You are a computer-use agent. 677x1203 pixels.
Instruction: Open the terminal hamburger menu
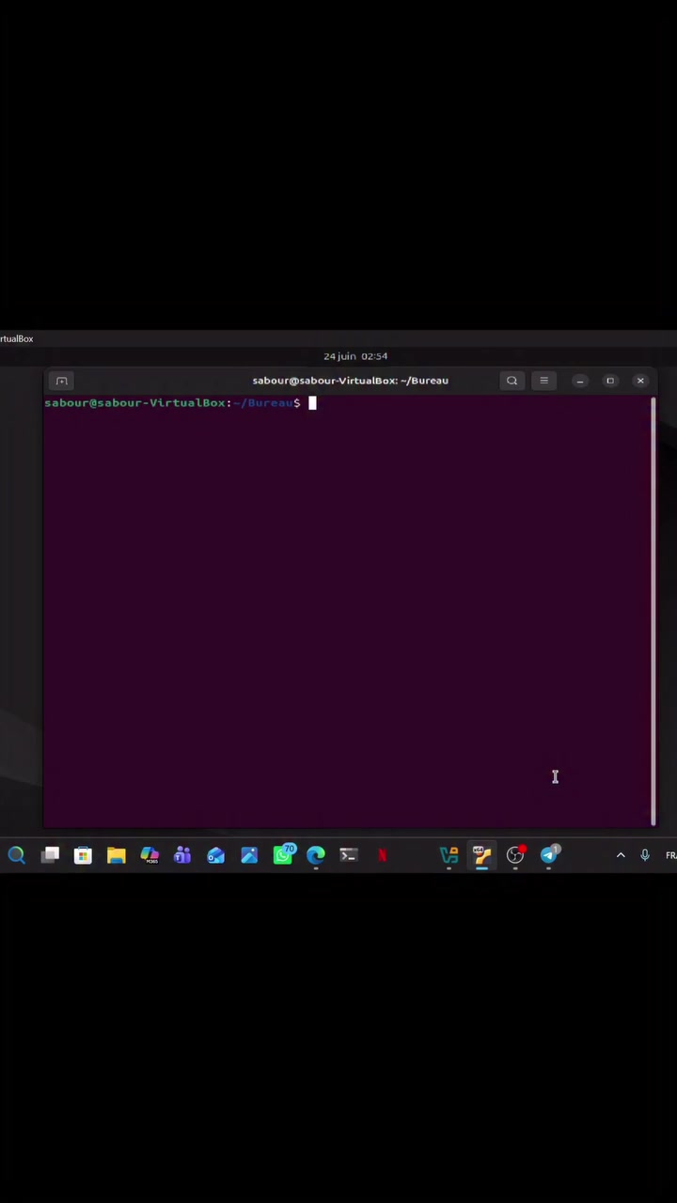(543, 381)
